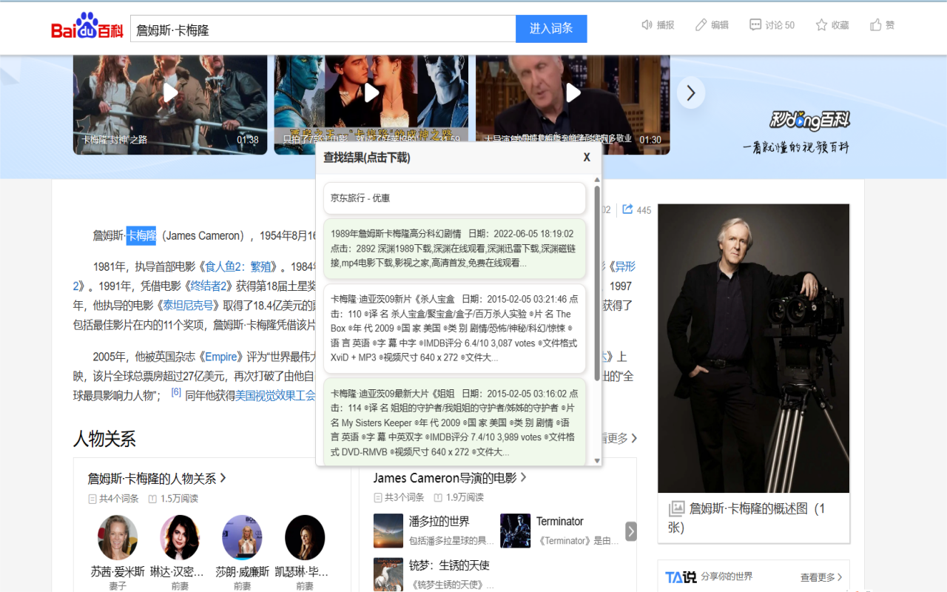Viewport: 947px width, 592px height.
Task: Play the 卡梅隆封神之路 video
Action: click(169, 92)
